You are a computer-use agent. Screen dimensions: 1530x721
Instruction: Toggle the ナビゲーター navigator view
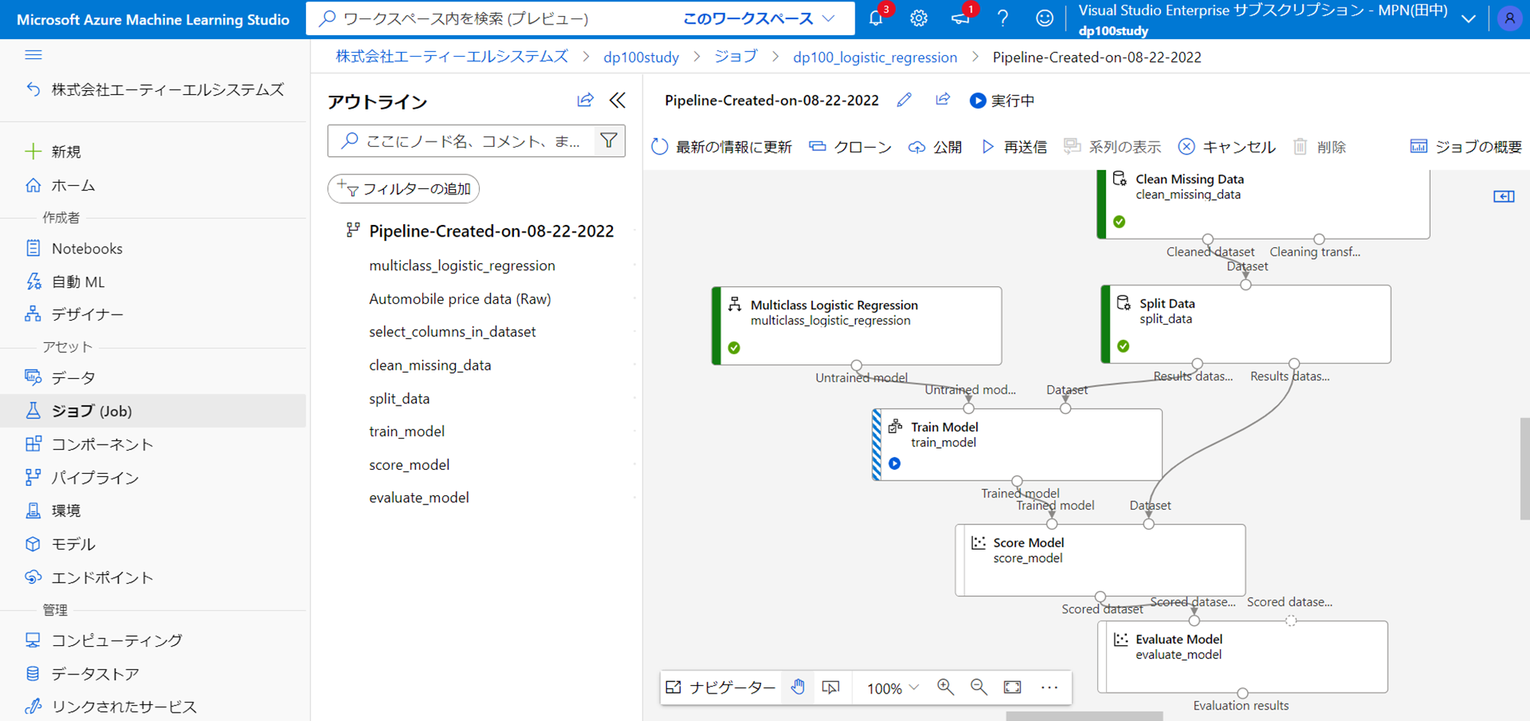721,687
